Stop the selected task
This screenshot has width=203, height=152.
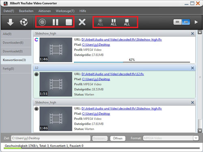(x=69, y=22)
